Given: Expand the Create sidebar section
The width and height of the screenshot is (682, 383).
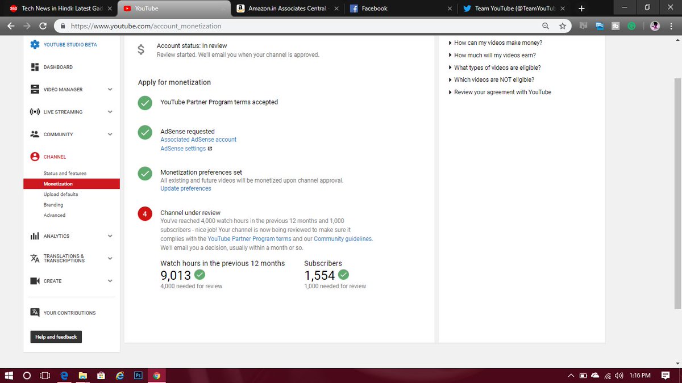Looking at the screenshot, I should (110, 281).
